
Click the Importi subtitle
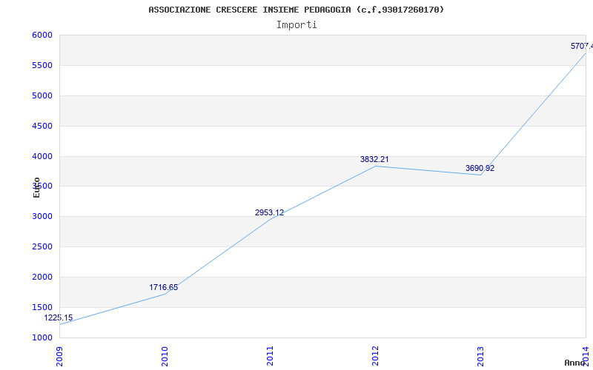point(296,25)
